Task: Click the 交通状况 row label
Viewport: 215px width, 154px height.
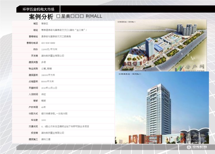Action: pos(33,127)
